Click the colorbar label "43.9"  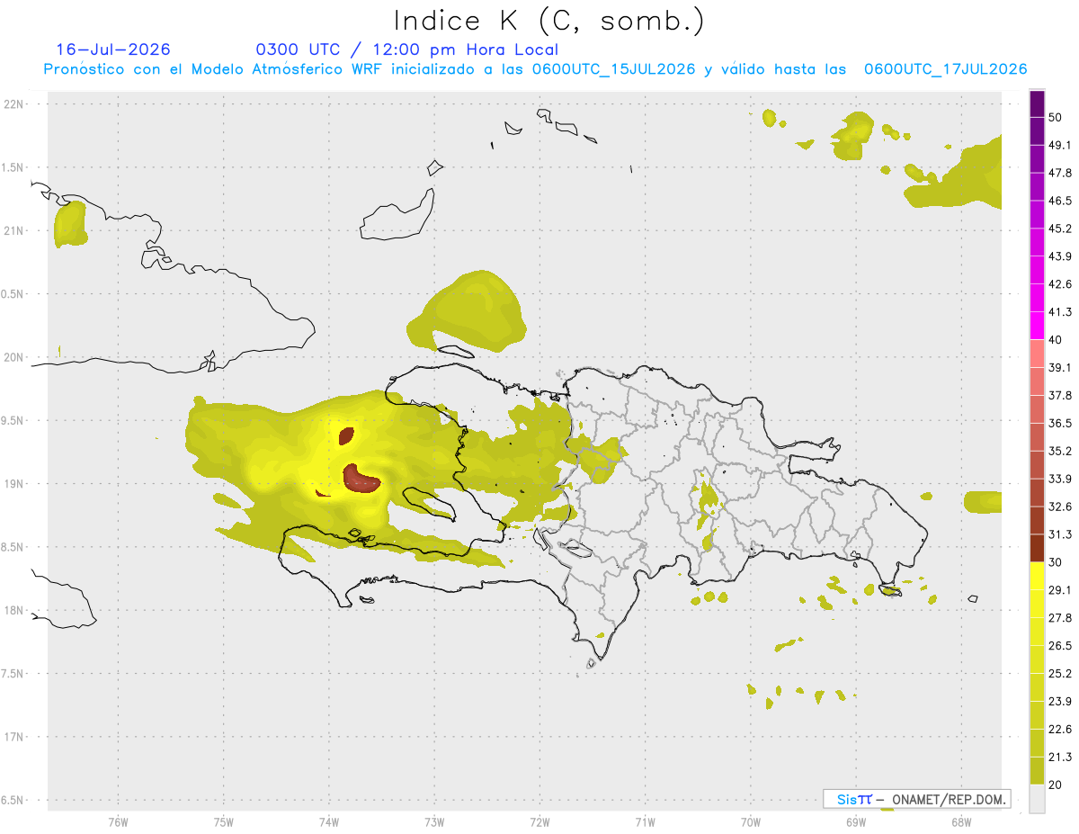(1060, 256)
